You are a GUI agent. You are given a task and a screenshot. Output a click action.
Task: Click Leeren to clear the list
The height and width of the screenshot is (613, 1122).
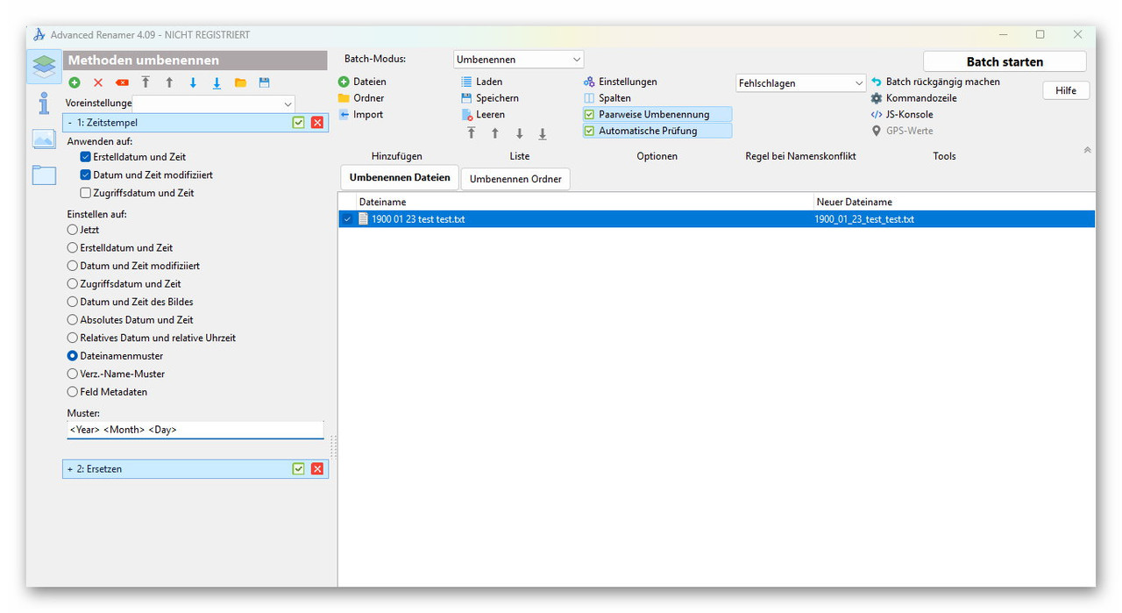[483, 114]
